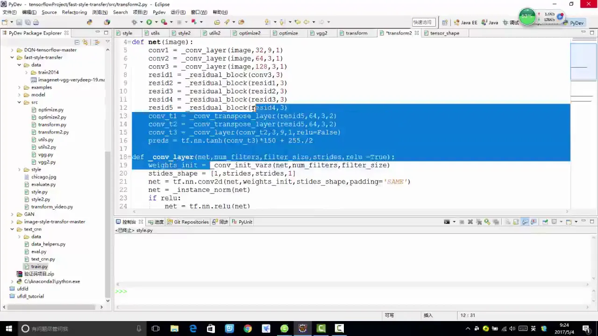Click the Pin Console icon
The width and height of the screenshot is (598, 336).
[545, 222]
